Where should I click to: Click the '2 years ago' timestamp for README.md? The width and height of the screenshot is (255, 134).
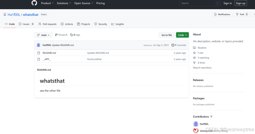(180, 53)
